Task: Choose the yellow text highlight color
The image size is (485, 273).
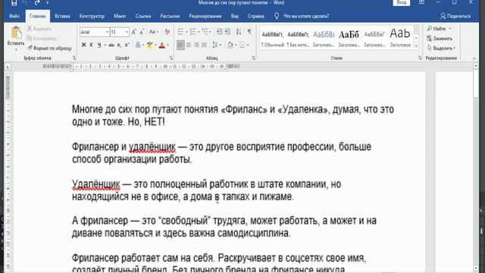Action: tap(150, 45)
